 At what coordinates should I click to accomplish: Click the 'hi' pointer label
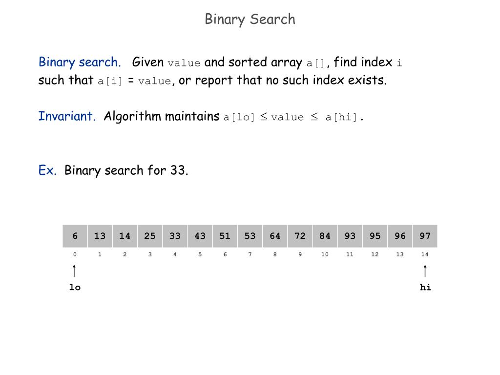click(425, 287)
